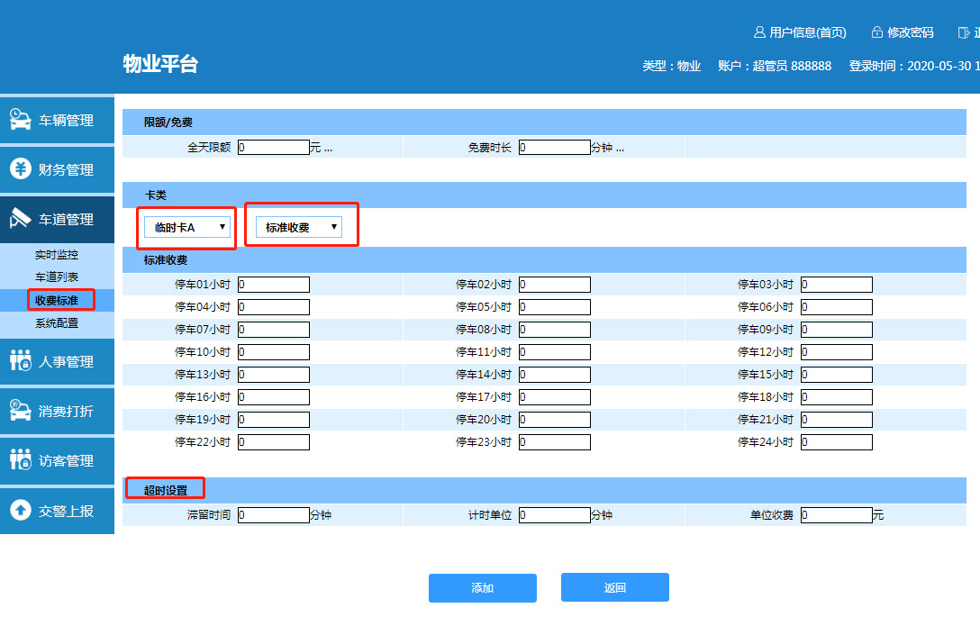Screen dimensions: 980x617
Task: Click the upload arrow icon for 交警上报
Action: [21, 510]
